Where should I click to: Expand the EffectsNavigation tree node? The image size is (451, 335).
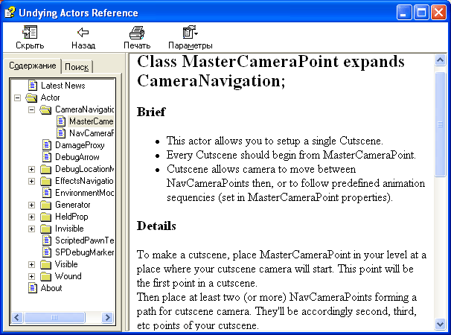click(32, 182)
